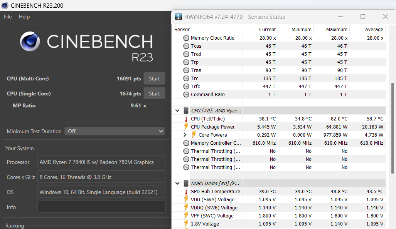
Task: Start the CPU Multi Core test
Action: point(154,79)
